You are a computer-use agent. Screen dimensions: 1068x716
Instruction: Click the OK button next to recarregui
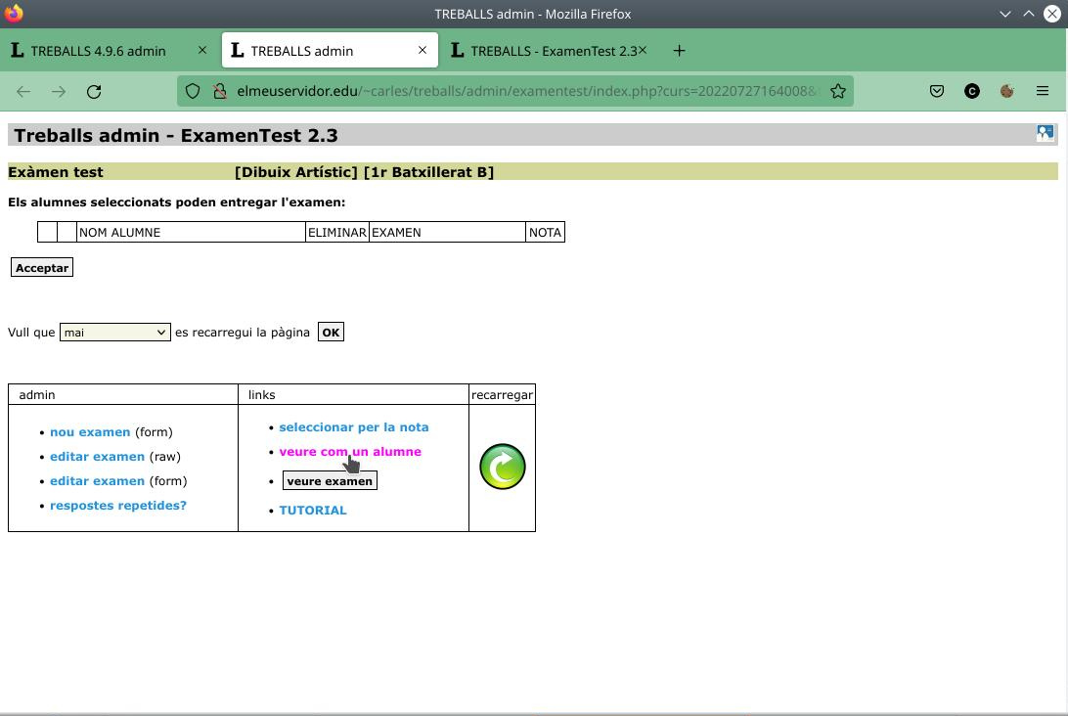(331, 333)
